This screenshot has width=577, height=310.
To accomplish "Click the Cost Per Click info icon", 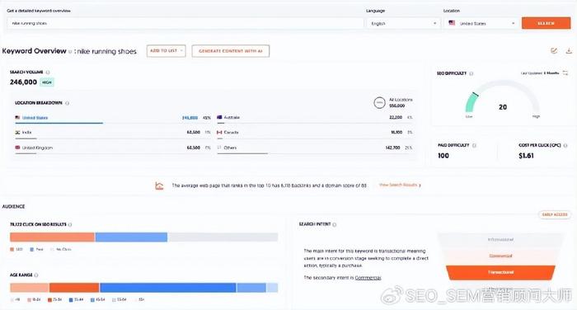I will (565, 145).
